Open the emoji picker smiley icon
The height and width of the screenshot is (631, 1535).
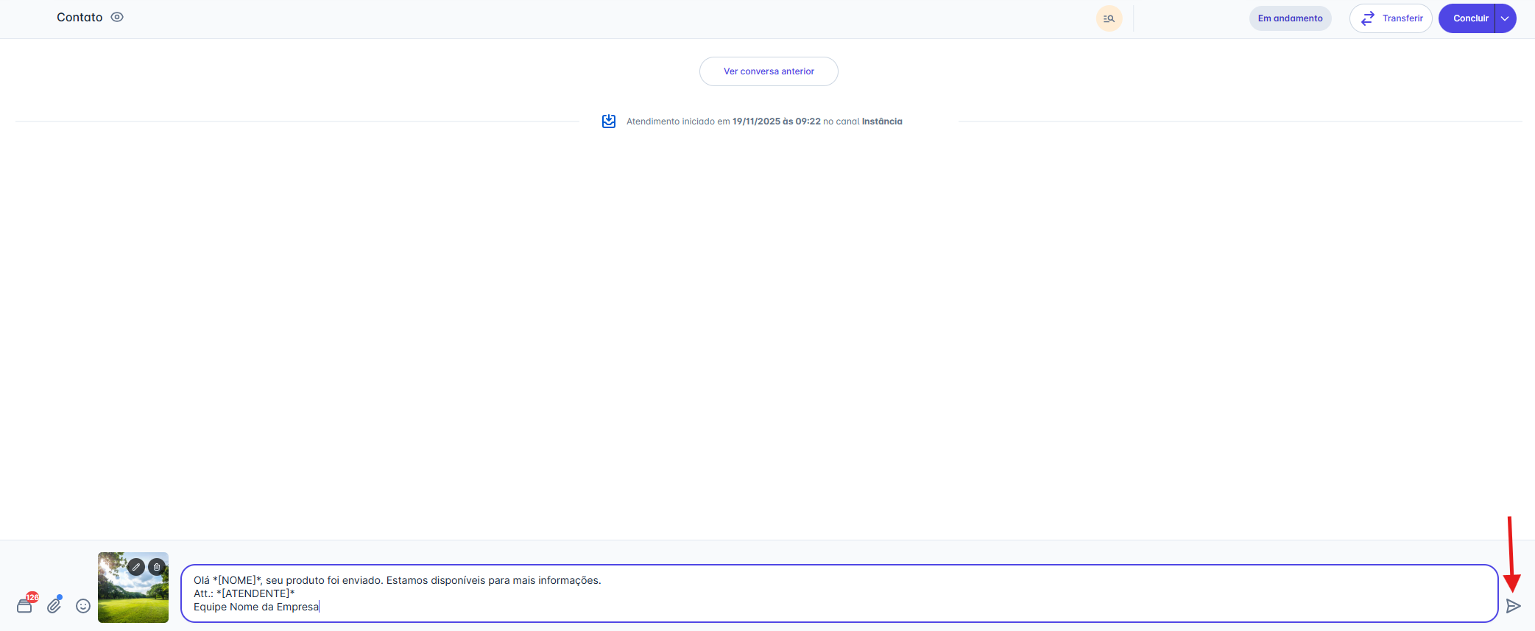(83, 606)
